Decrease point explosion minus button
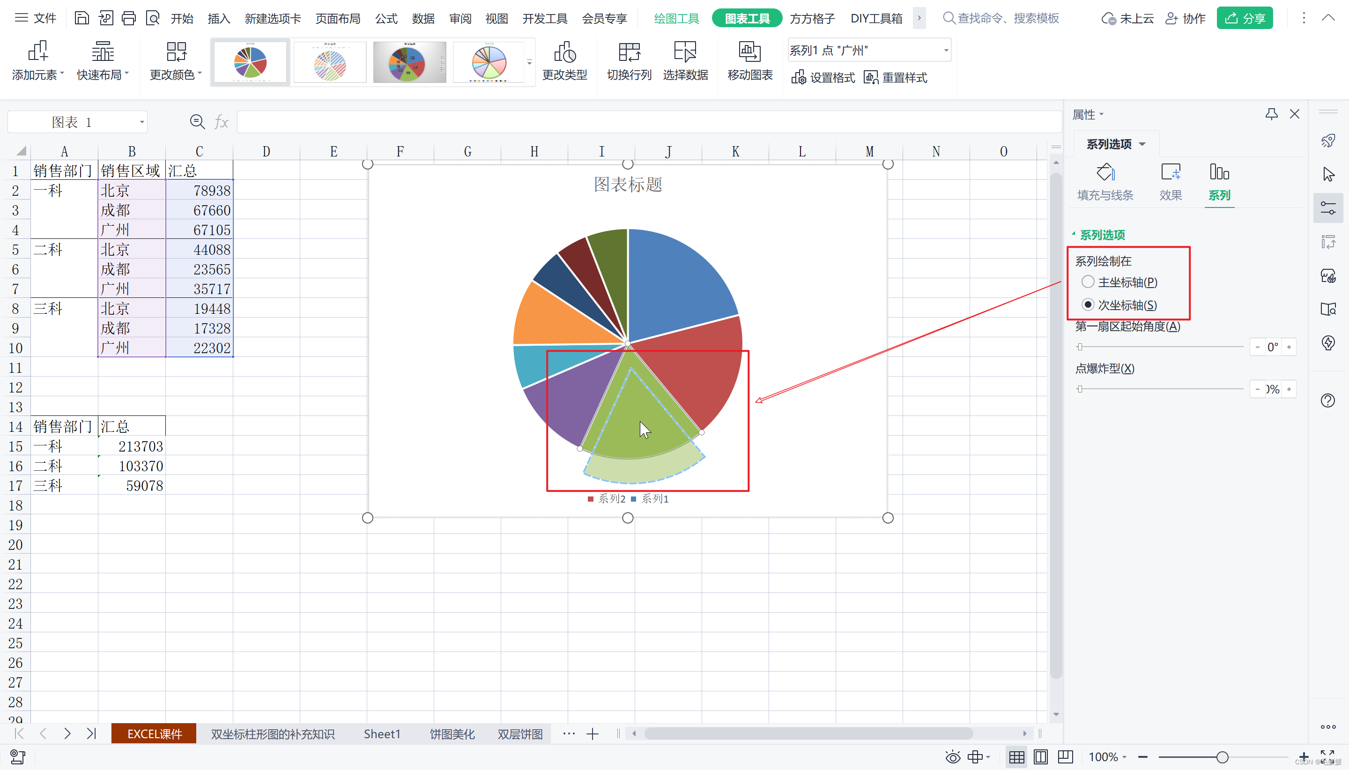Screen dimensions: 1349x770 [x=1257, y=389]
